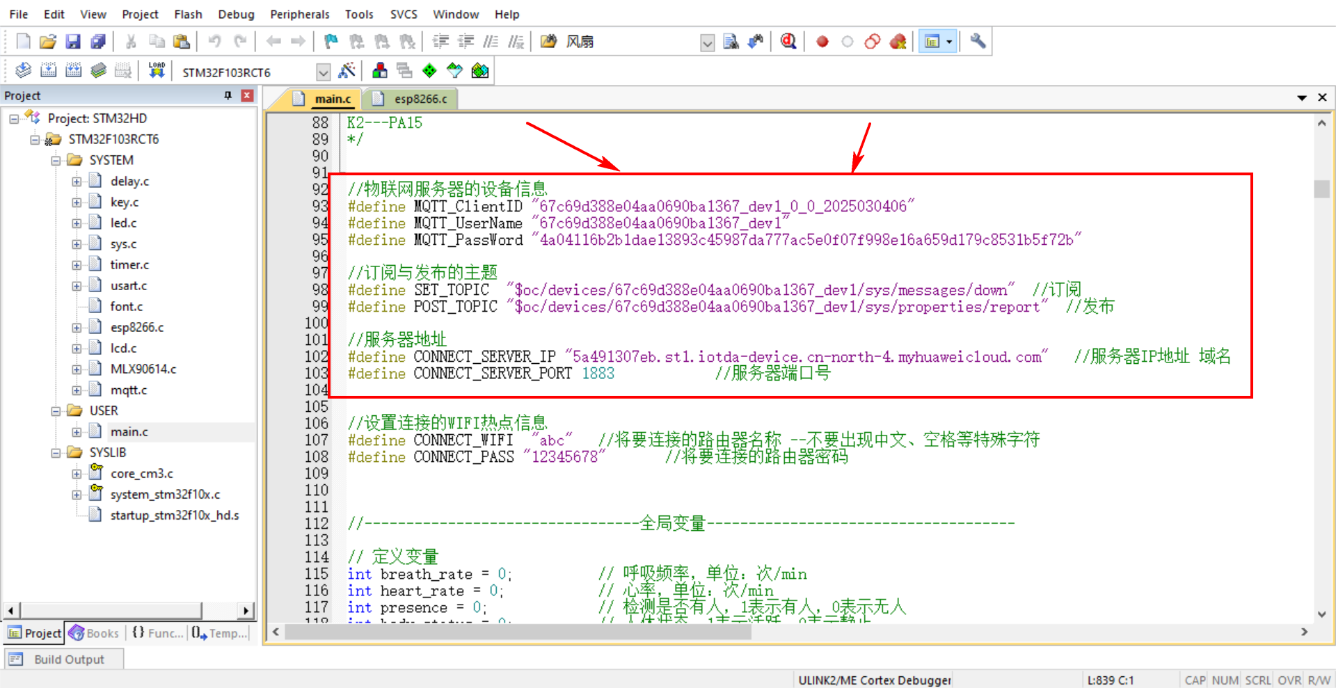This screenshot has height=688, width=1336.
Task: Click the Find in Files icon
Action: 548,42
